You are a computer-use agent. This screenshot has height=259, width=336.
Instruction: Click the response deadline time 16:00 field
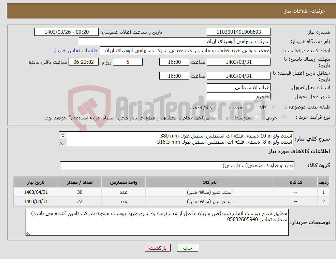coord(174,62)
